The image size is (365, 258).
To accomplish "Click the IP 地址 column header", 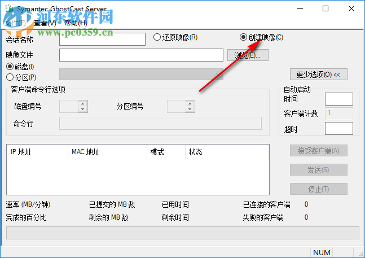I will click(37, 152).
